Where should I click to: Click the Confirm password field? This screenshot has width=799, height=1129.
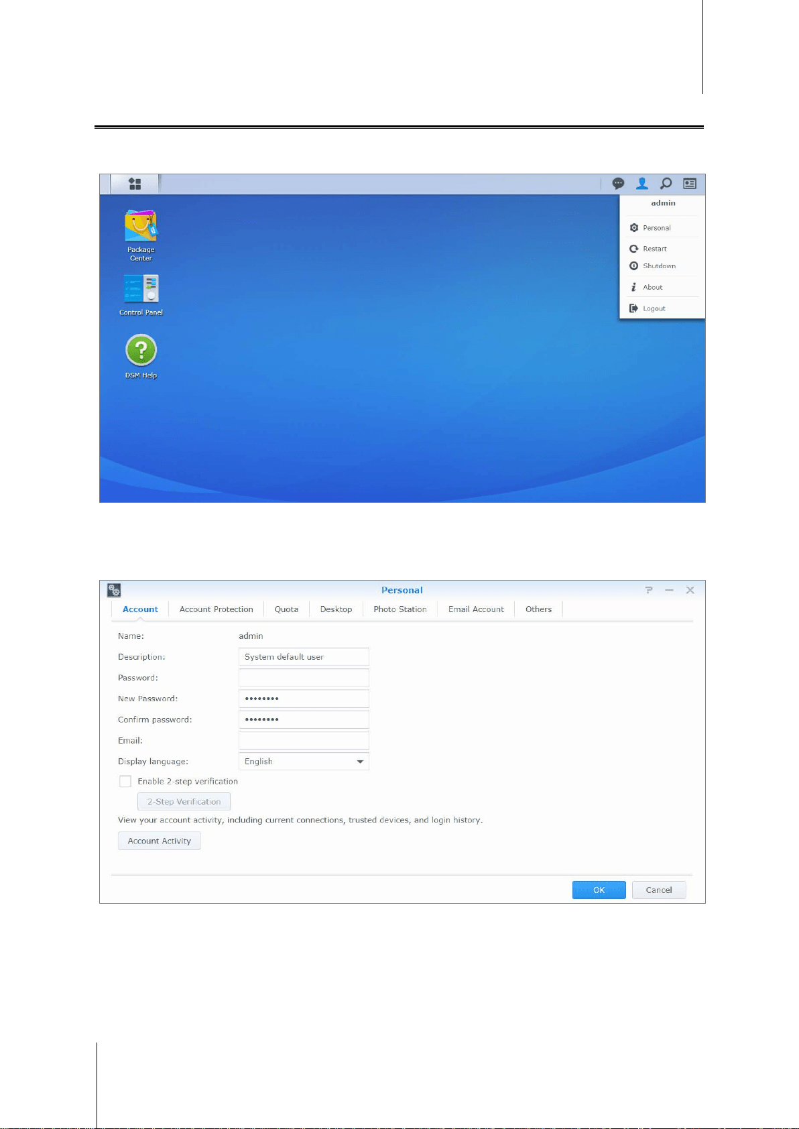coord(304,719)
